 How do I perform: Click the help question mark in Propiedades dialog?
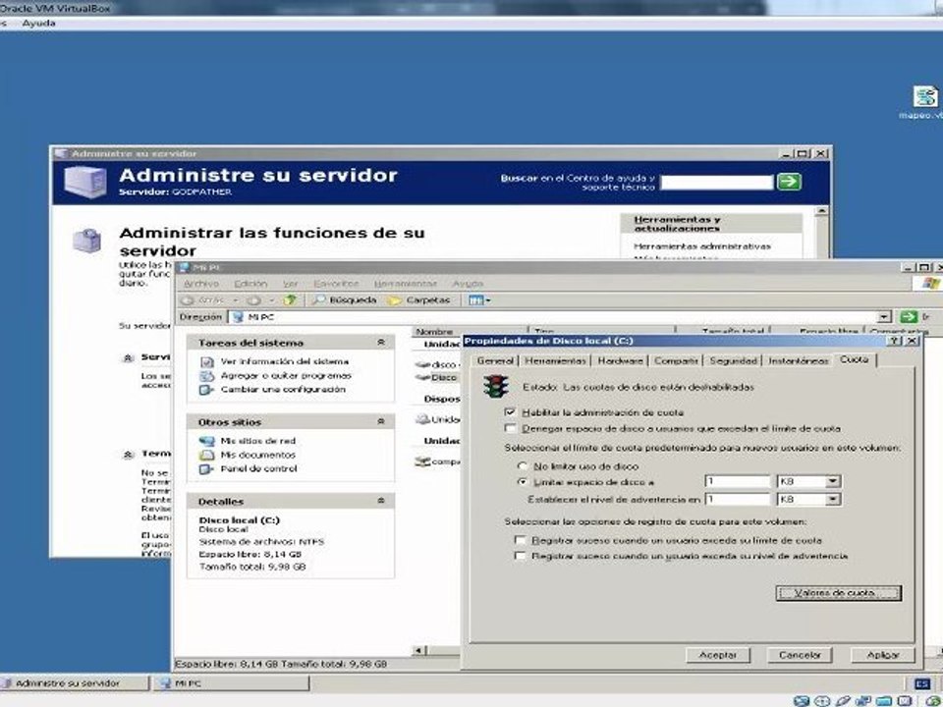896,341
